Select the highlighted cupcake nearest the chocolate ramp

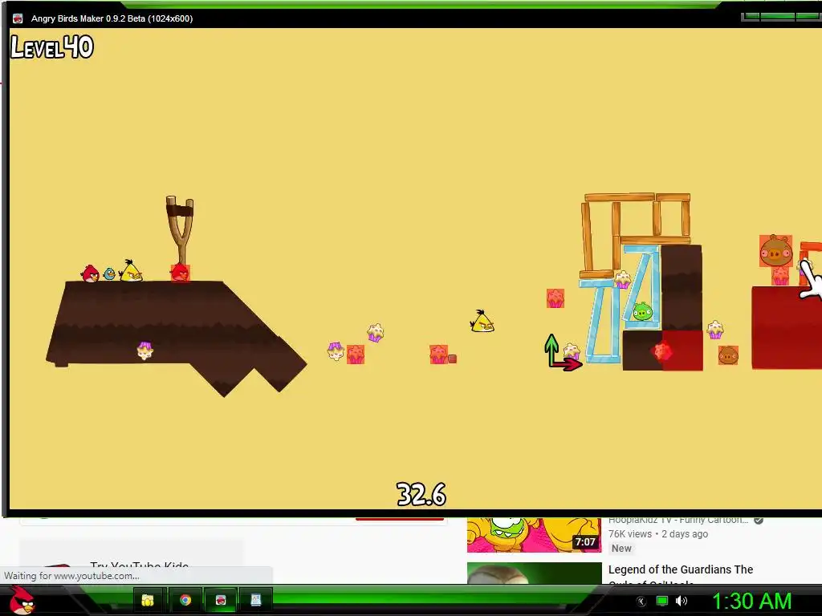(356, 355)
